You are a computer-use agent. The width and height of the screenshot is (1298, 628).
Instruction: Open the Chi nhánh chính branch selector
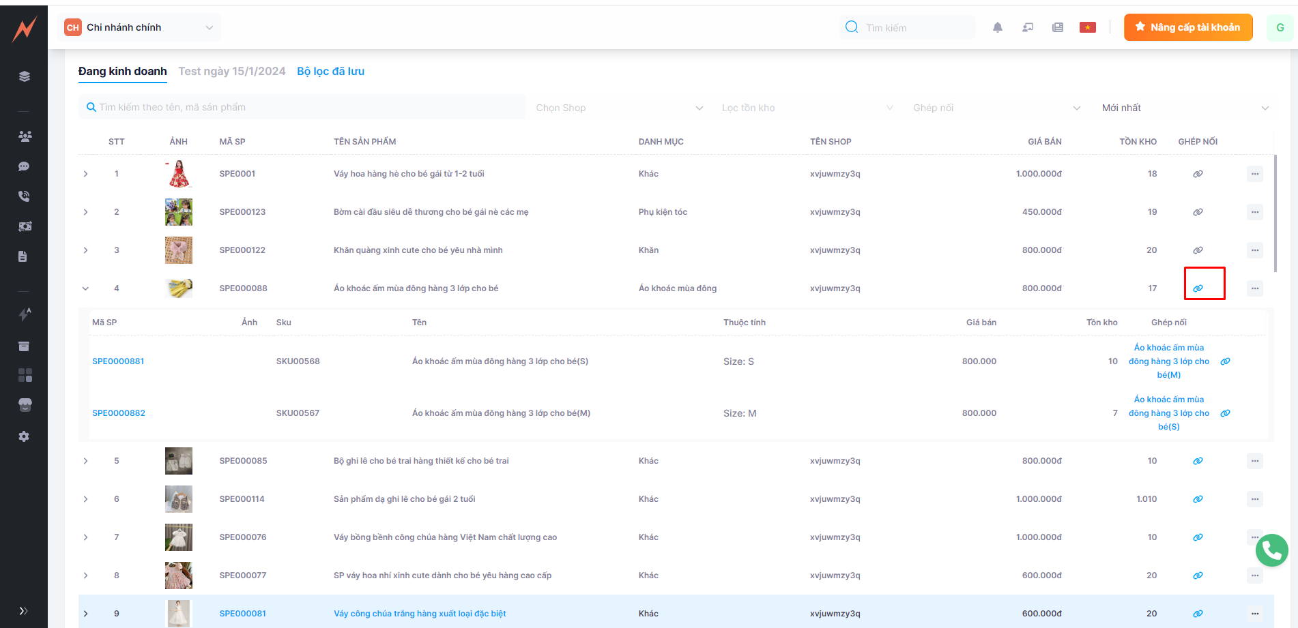(139, 27)
